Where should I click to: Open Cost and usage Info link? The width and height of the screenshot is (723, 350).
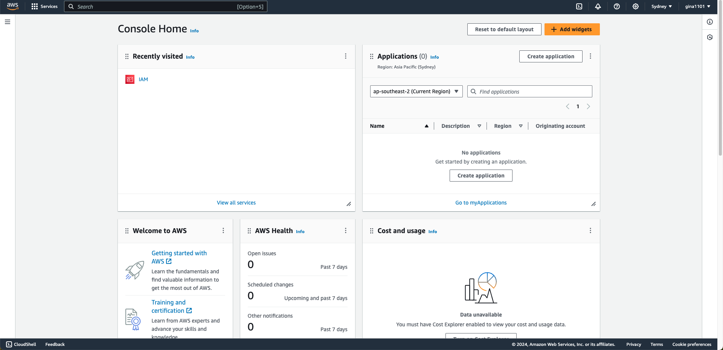click(x=433, y=232)
